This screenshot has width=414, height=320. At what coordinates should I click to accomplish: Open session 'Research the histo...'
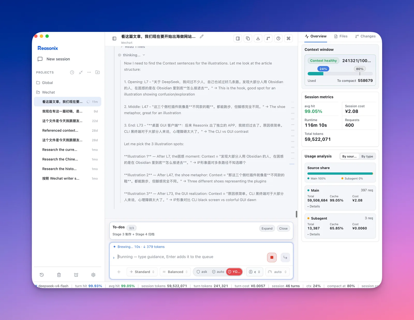(x=68, y=169)
